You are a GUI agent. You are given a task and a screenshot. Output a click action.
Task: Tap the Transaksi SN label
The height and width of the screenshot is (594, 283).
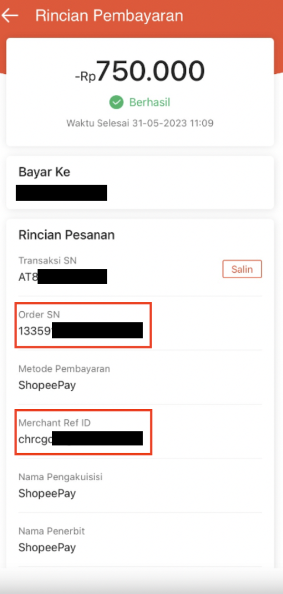47,260
